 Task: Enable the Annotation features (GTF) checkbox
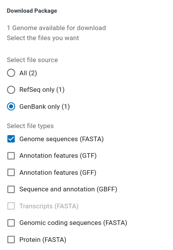(11, 155)
